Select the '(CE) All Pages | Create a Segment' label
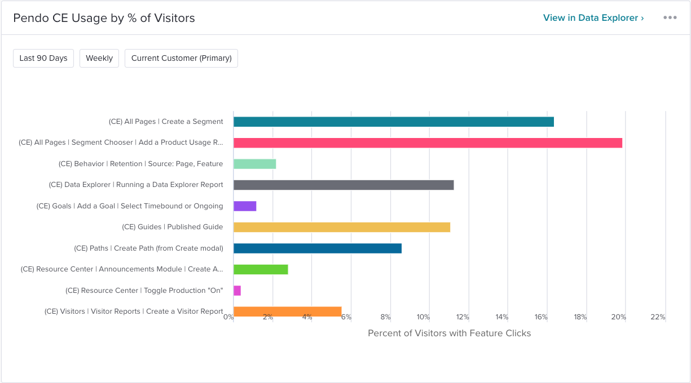Viewport: 691px width, 383px height. [x=166, y=122]
